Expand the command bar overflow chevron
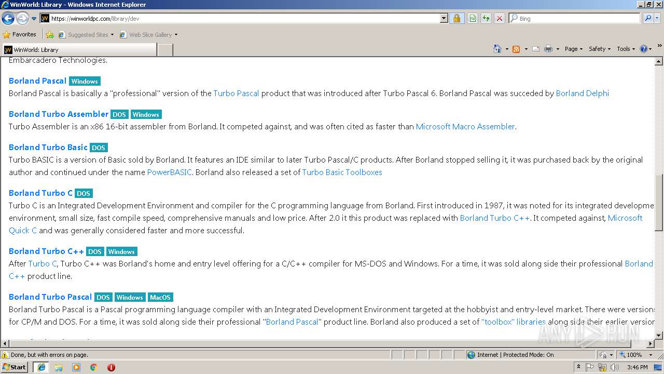 pos(659,46)
